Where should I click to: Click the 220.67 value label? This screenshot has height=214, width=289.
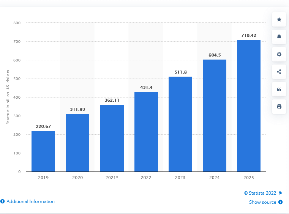click(x=43, y=126)
